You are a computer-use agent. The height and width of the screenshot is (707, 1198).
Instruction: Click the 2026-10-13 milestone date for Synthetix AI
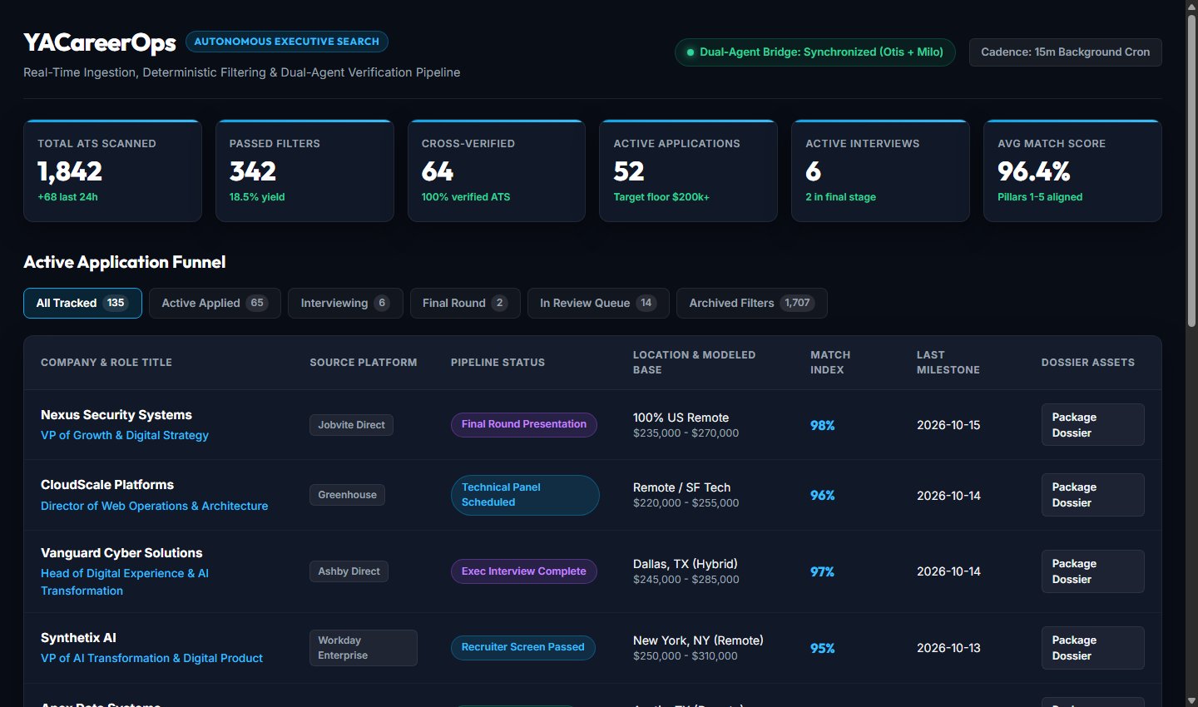point(948,648)
